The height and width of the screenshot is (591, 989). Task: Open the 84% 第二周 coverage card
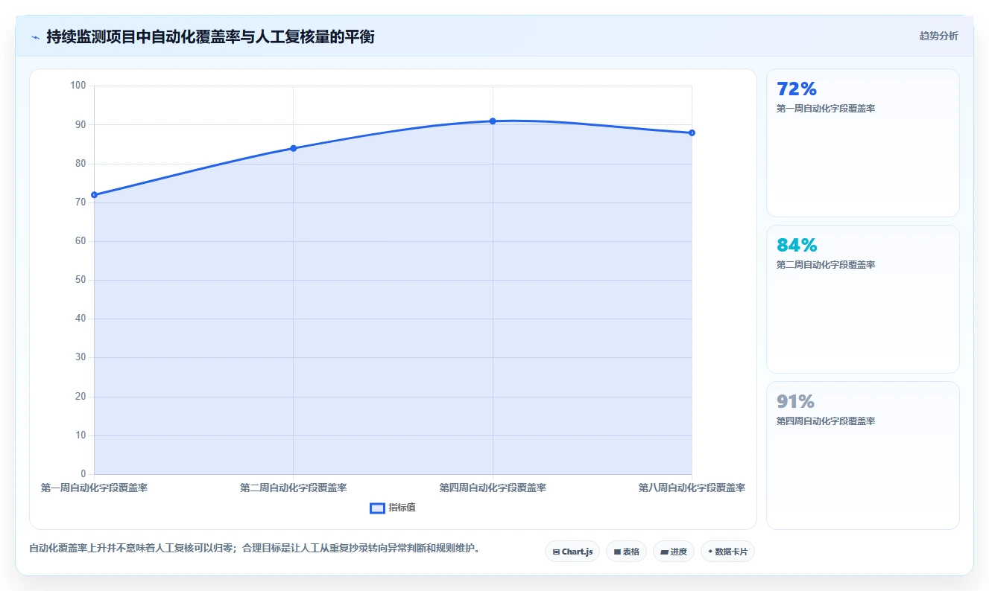[x=863, y=299]
